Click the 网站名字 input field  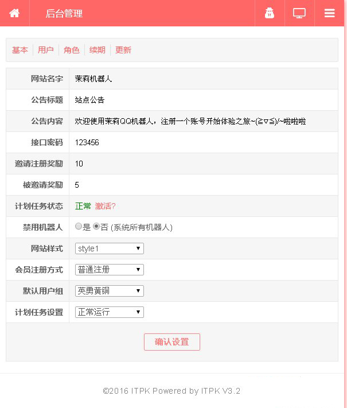click(204, 79)
